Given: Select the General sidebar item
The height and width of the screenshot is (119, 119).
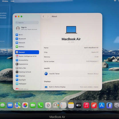Looking at the screenshot, I should [27, 52].
